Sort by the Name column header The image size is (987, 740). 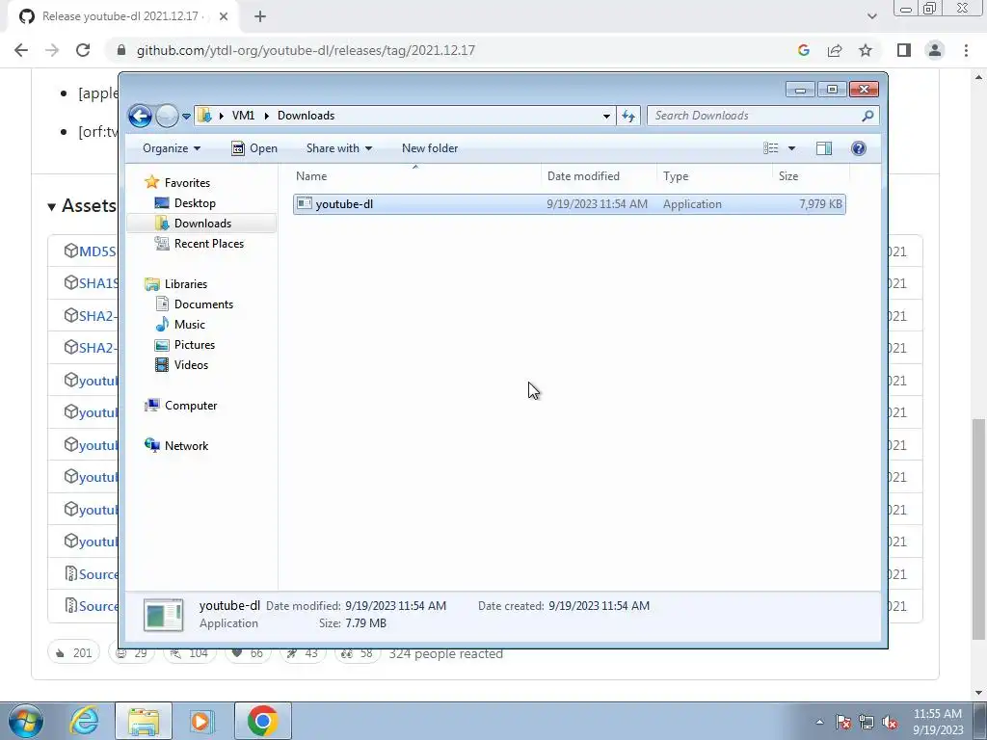point(415,176)
